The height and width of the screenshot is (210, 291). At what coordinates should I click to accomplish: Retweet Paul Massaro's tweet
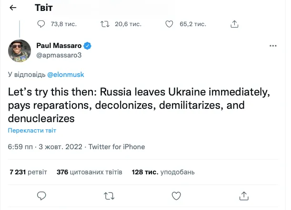click(109, 195)
